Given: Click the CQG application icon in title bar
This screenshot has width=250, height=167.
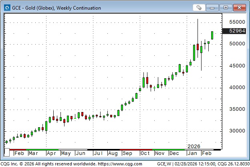Looking at the screenshot, I should (6, 8).
